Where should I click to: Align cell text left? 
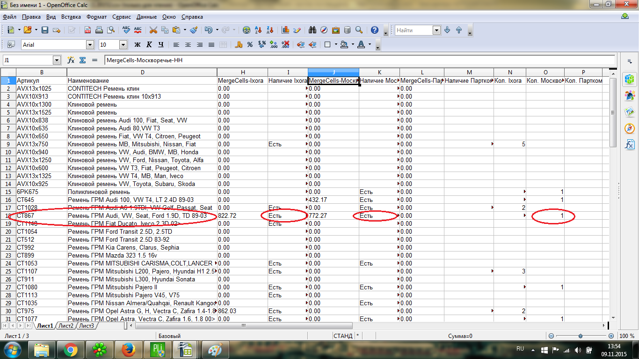tap(176, 44)
